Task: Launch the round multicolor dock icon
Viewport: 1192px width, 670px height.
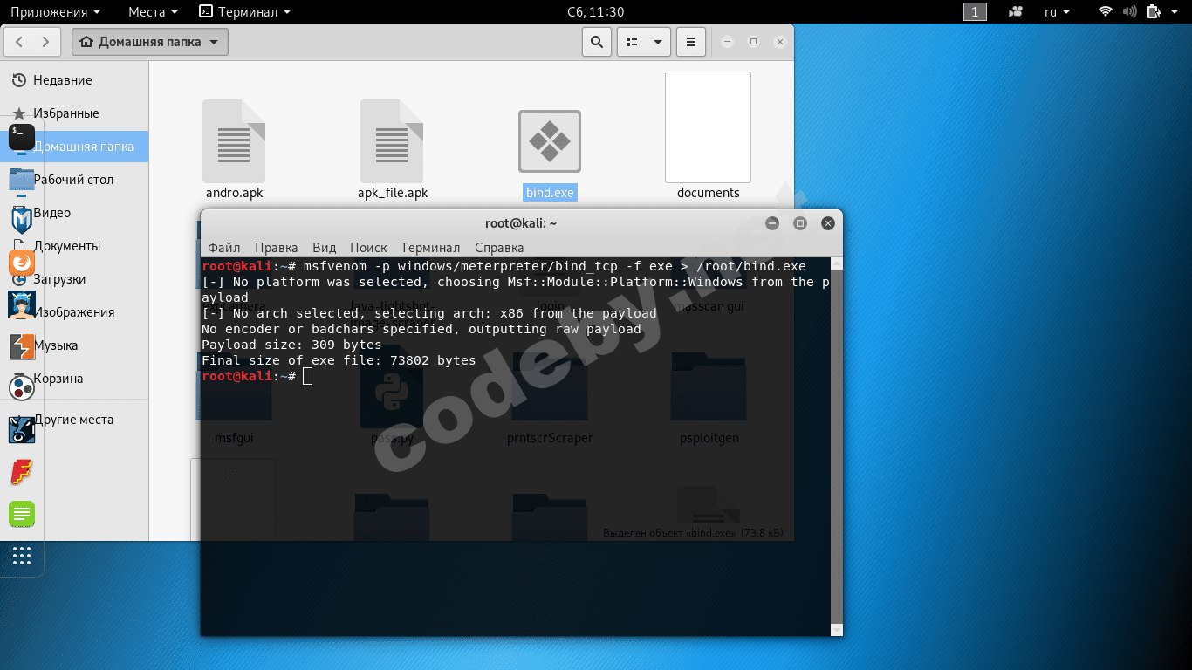Action: pyautogui.click(x=22, y=387)
